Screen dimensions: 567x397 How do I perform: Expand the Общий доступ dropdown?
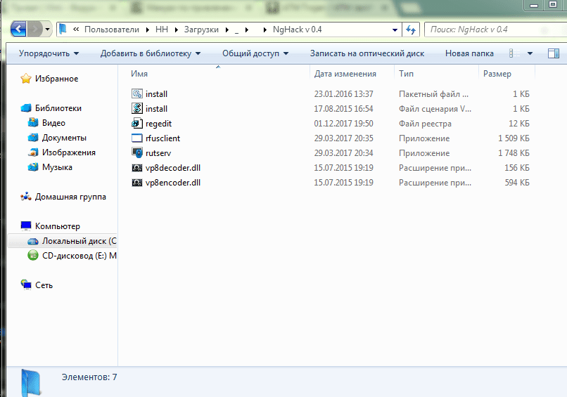click(255, 53)
